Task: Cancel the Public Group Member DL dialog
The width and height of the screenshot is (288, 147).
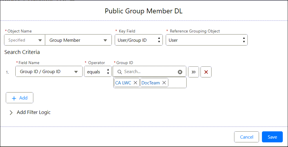Action: coord(247,137)
